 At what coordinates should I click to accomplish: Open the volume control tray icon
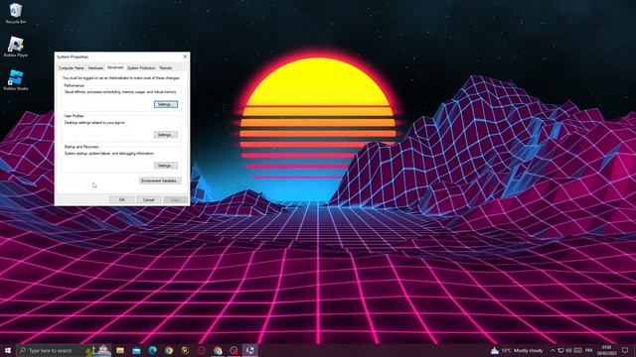(x=569, y=350)
